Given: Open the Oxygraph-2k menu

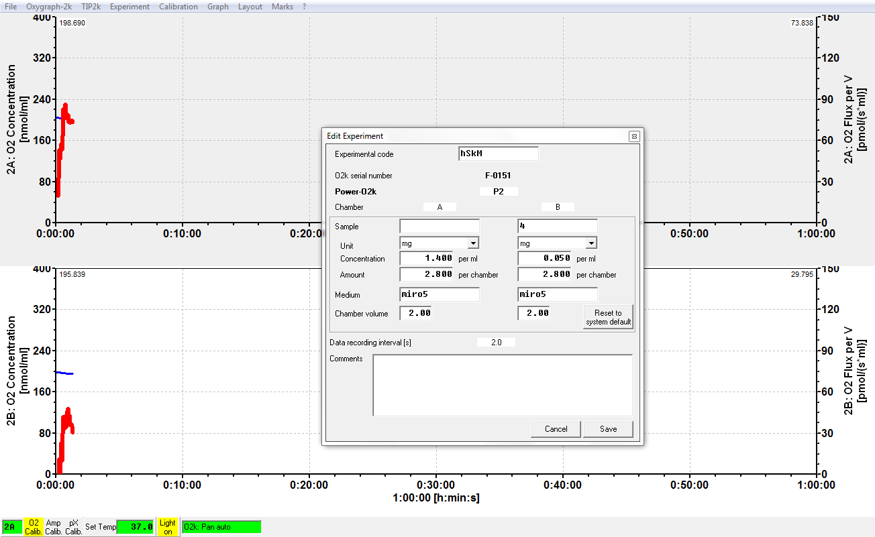Looking at the screenshot, I should tap(50, 7).
